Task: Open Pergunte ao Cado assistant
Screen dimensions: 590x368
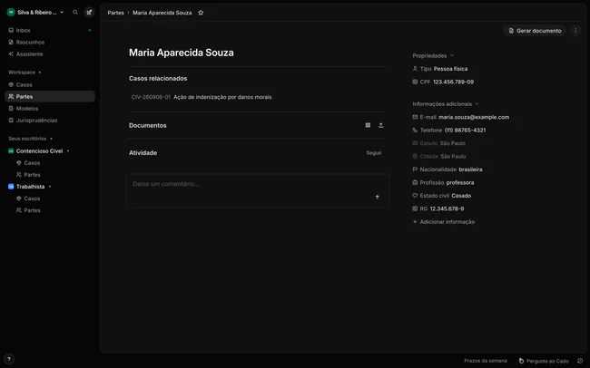Action: [544, 361]
